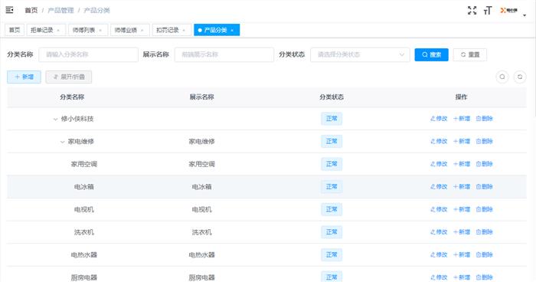Click the 分类名称 column header
The height and width of the screenshot is (282, 536).
pos(72,97)
